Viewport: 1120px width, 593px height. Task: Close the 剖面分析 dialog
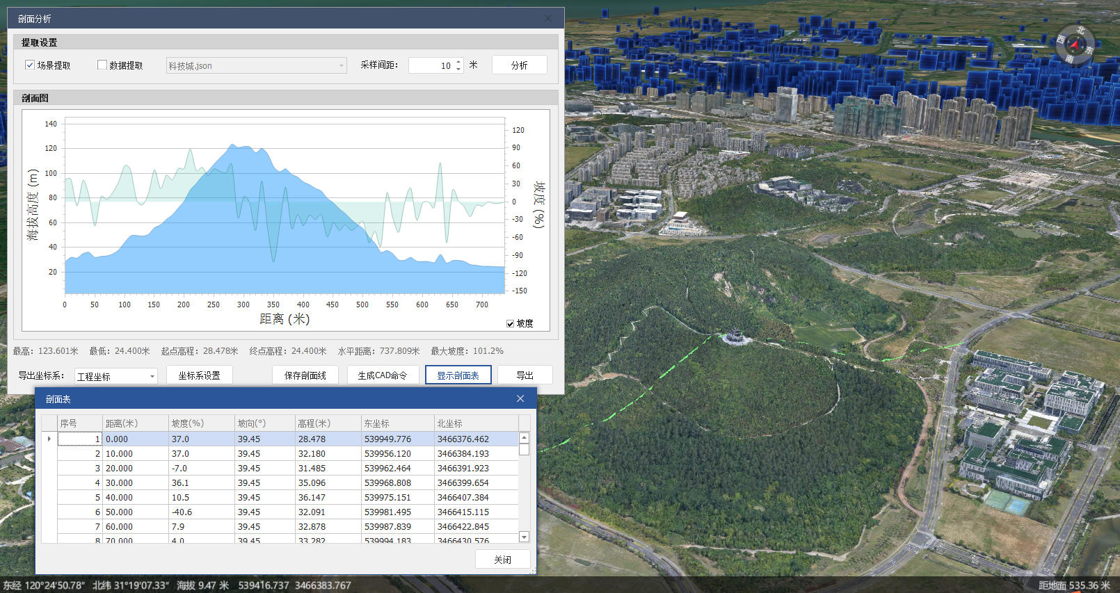(x=548, y=19)
